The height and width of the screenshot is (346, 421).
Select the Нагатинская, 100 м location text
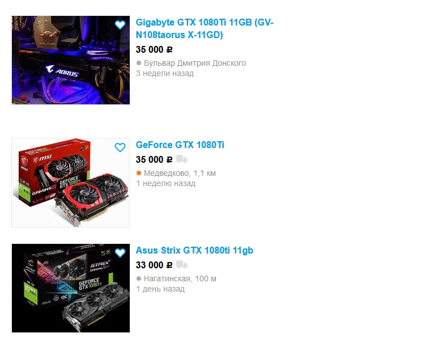tap(180, 279)
